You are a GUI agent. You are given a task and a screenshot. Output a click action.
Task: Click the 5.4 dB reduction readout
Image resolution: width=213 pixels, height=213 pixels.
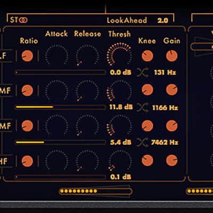121,142
